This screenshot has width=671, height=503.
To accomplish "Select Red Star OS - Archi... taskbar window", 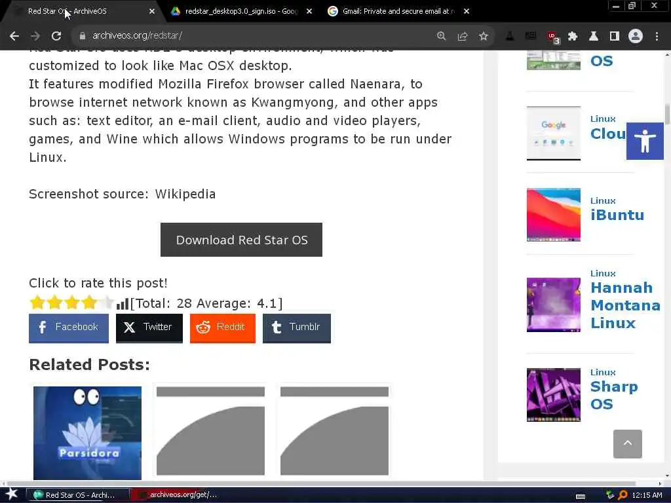I will tap(78, 495).
